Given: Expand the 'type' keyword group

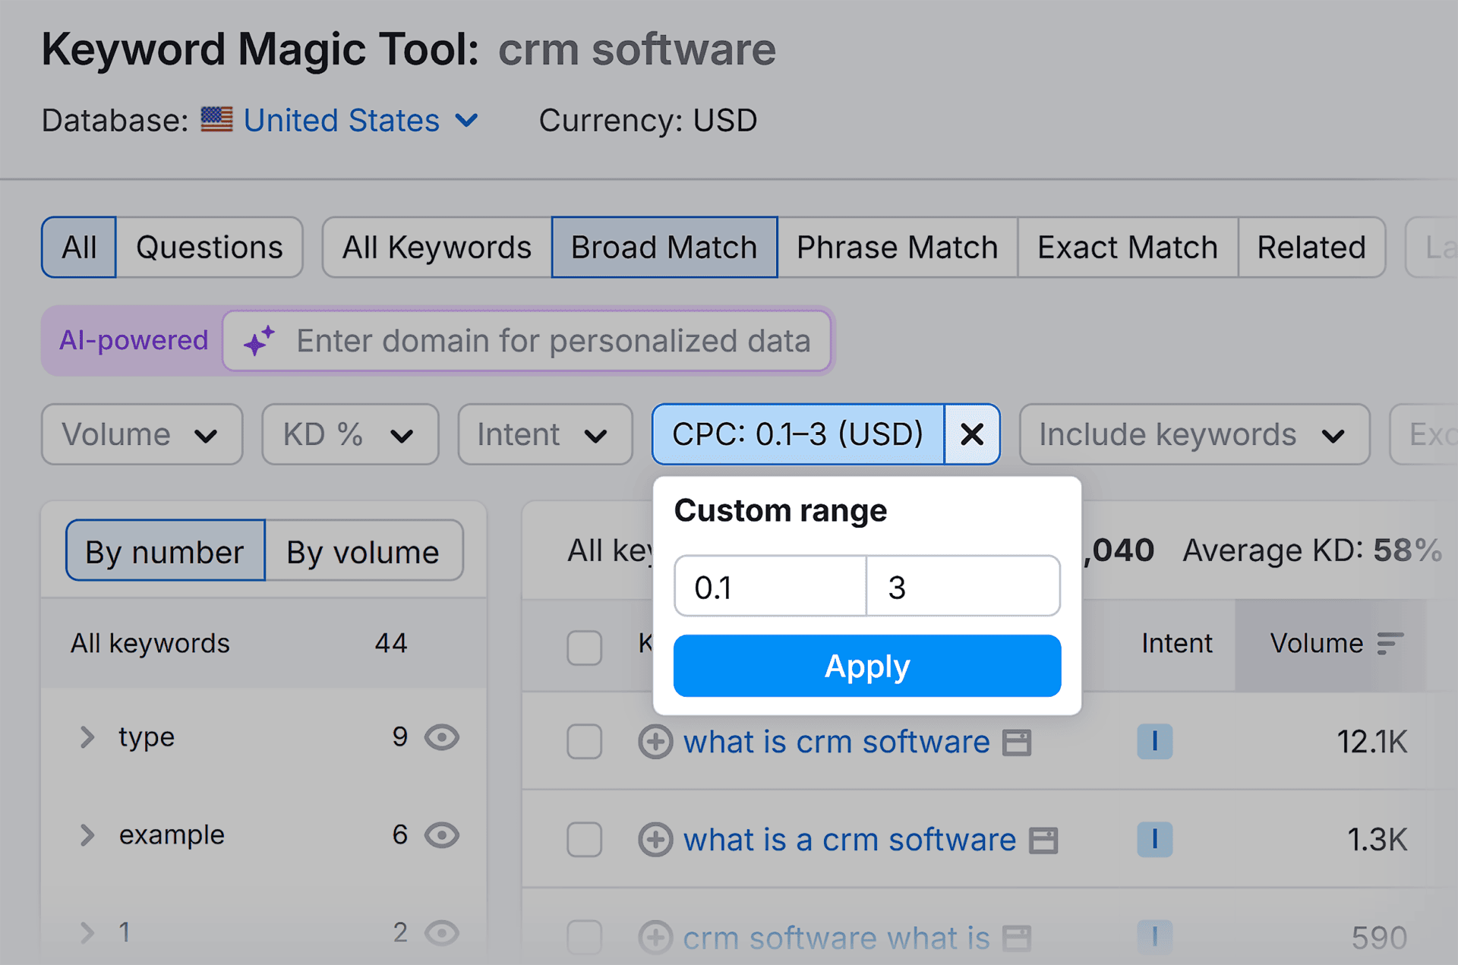Looking at the screenshot, I should [x=87, y=737].
